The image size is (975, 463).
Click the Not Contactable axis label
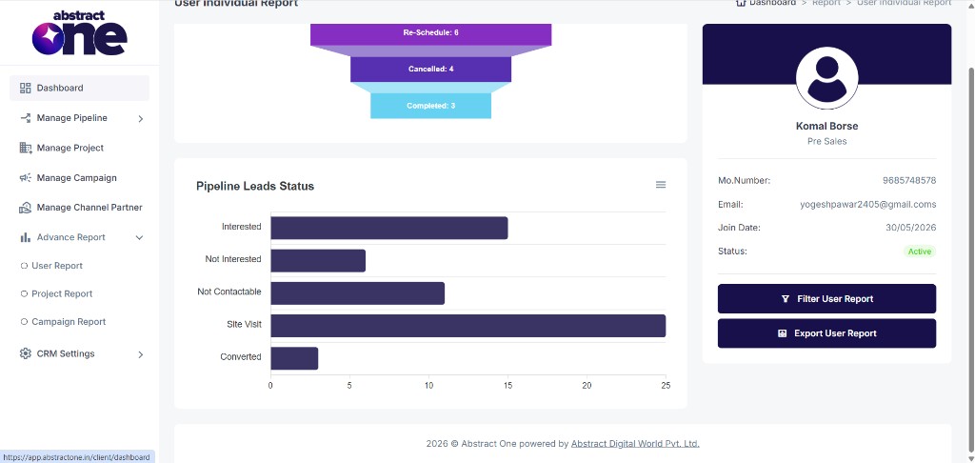229,292
